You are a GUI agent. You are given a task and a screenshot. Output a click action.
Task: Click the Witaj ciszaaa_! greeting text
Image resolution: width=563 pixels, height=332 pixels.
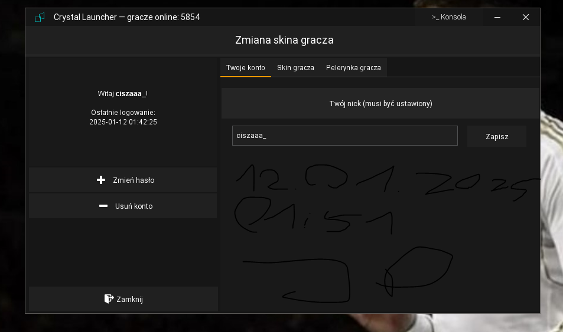(x=122, y=93)
